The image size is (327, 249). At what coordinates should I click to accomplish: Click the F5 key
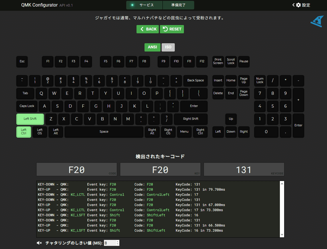[x=105, y=61]
